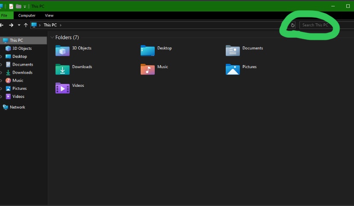Maximize the This PC window
Image resolution: width=354 pixels, height=206 pixels.
click(348, 6)
